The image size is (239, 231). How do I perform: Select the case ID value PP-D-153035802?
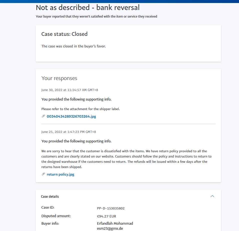click(x=110, y=208)
